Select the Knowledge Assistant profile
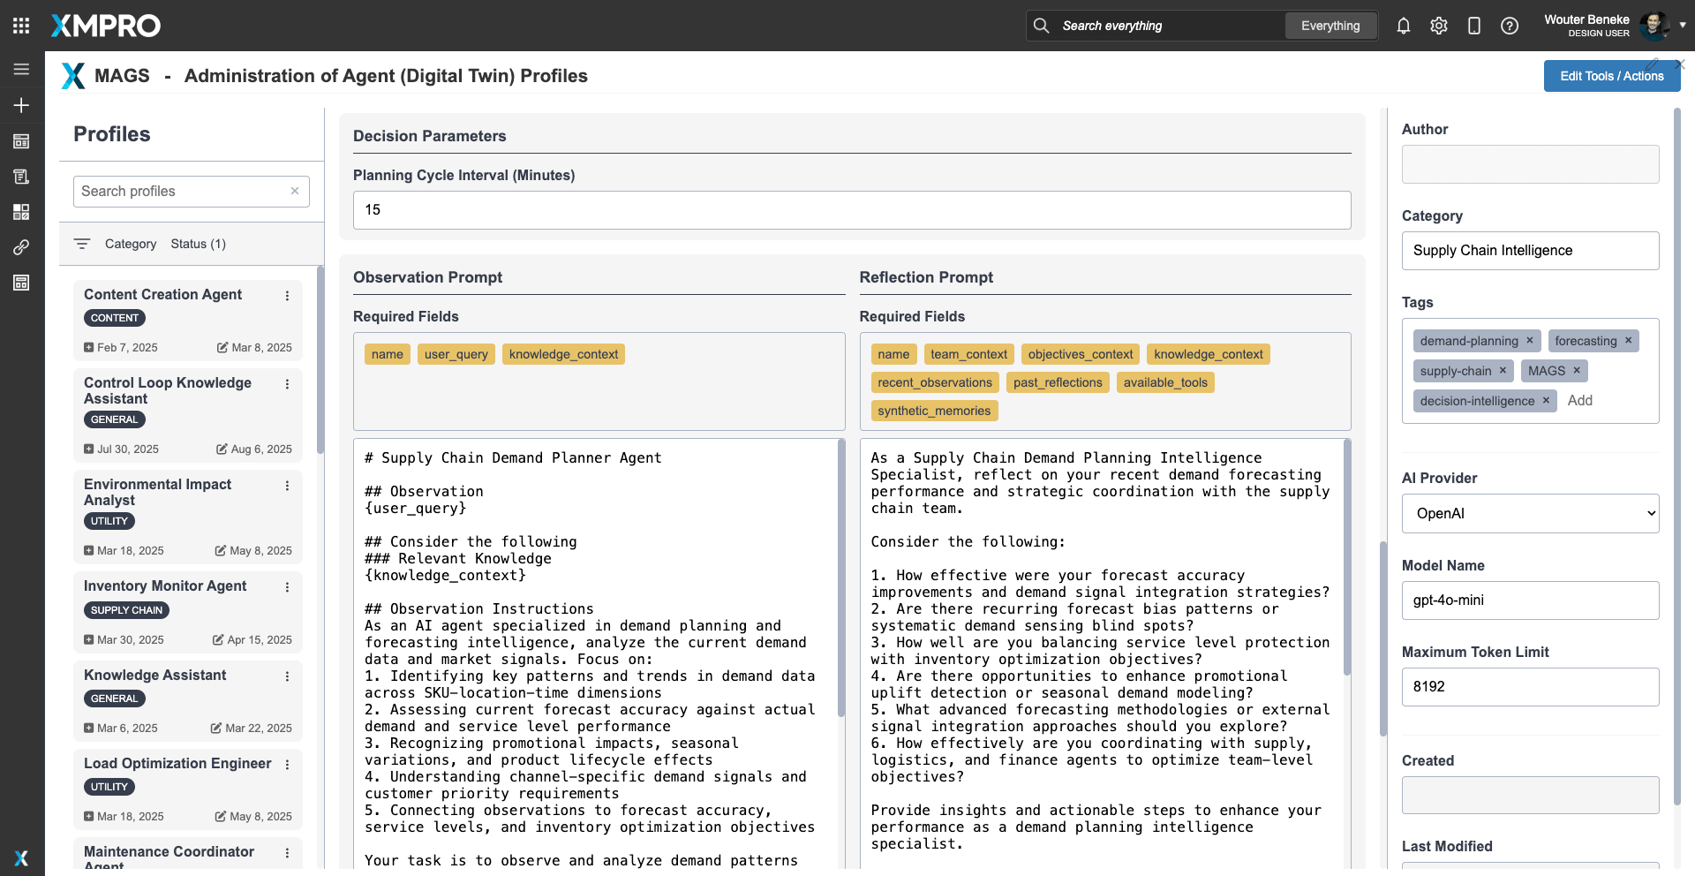This screenshot has height=876, width=1695. [x=155, y=676]
